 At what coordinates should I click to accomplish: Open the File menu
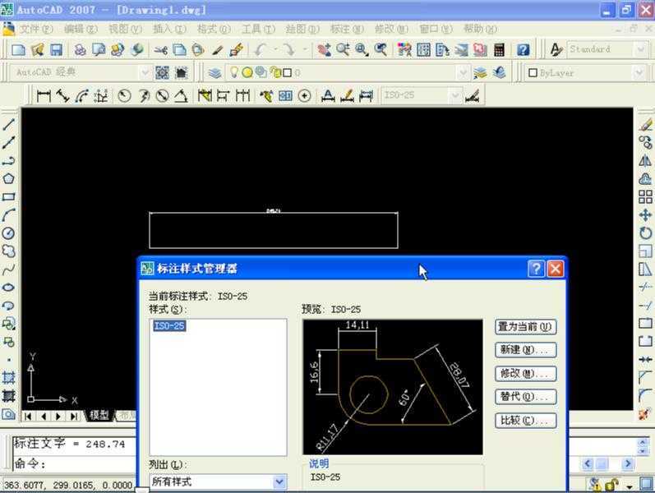click(36, 29)
